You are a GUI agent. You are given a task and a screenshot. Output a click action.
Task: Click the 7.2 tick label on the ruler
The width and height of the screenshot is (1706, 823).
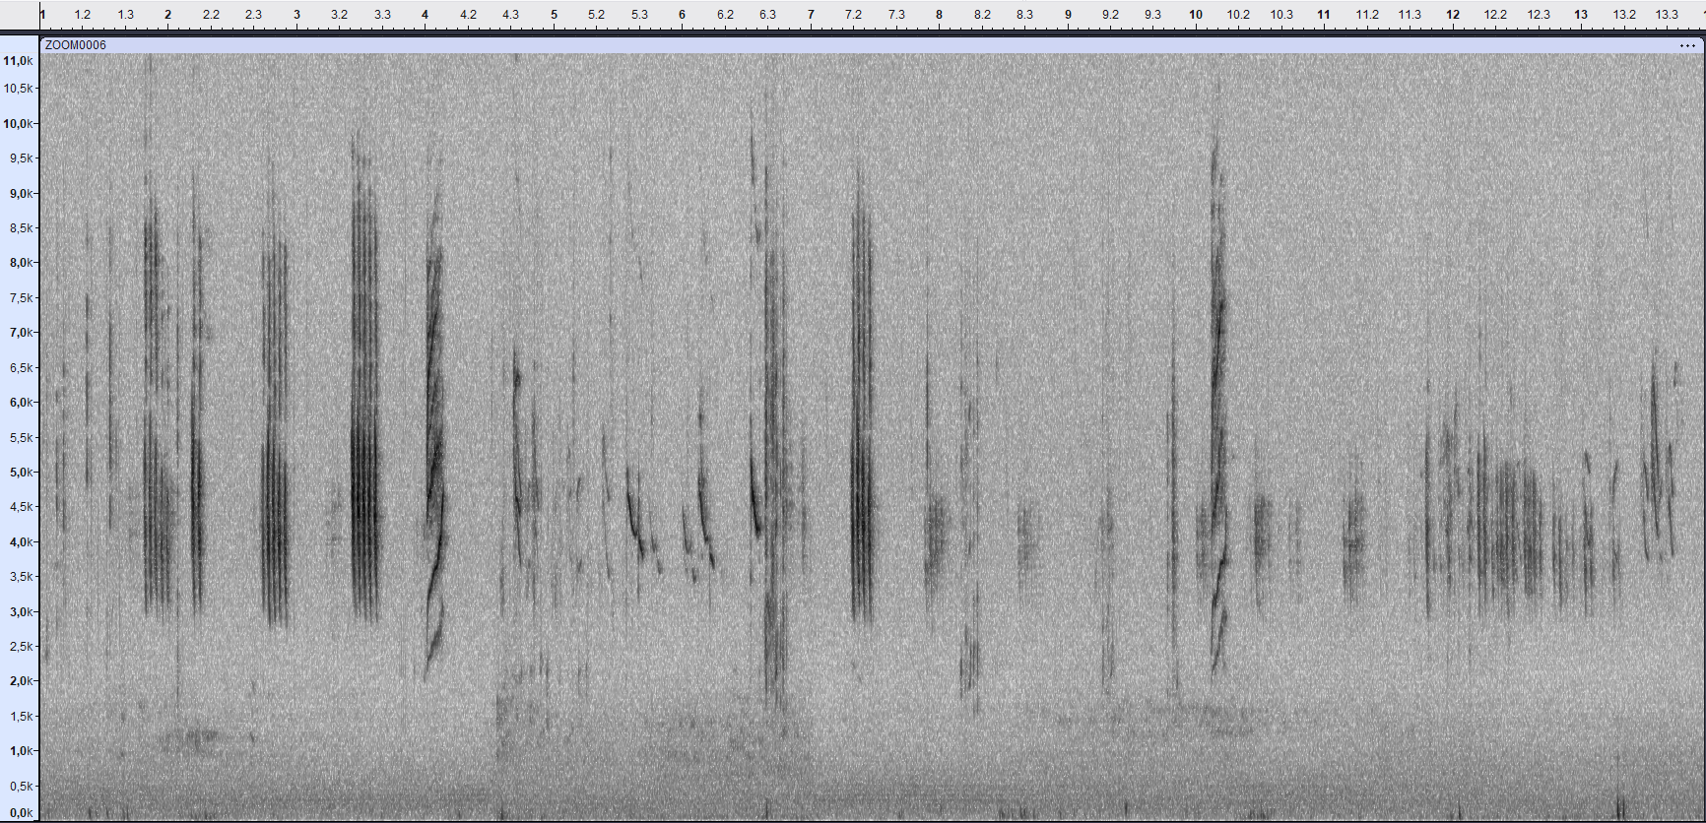click(x=854, y=15)
